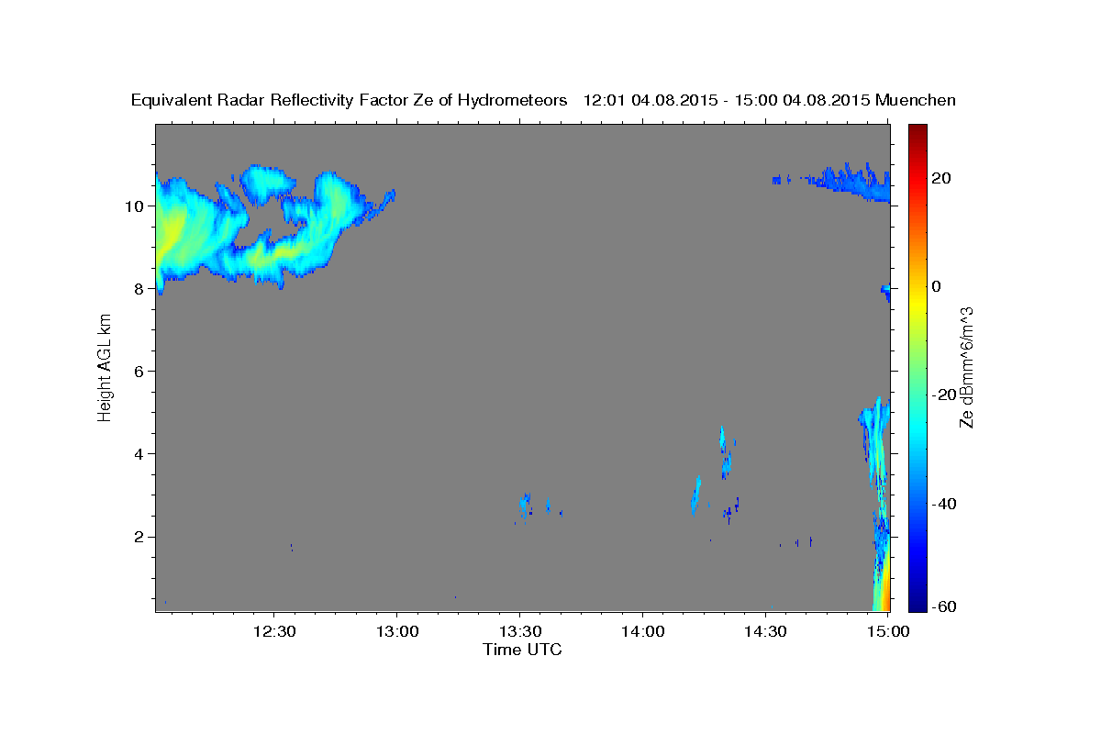The height and width of the screenshot is (734, 1101).
Task: Click the 14:30 time tick label
Action: pos(765,632)
